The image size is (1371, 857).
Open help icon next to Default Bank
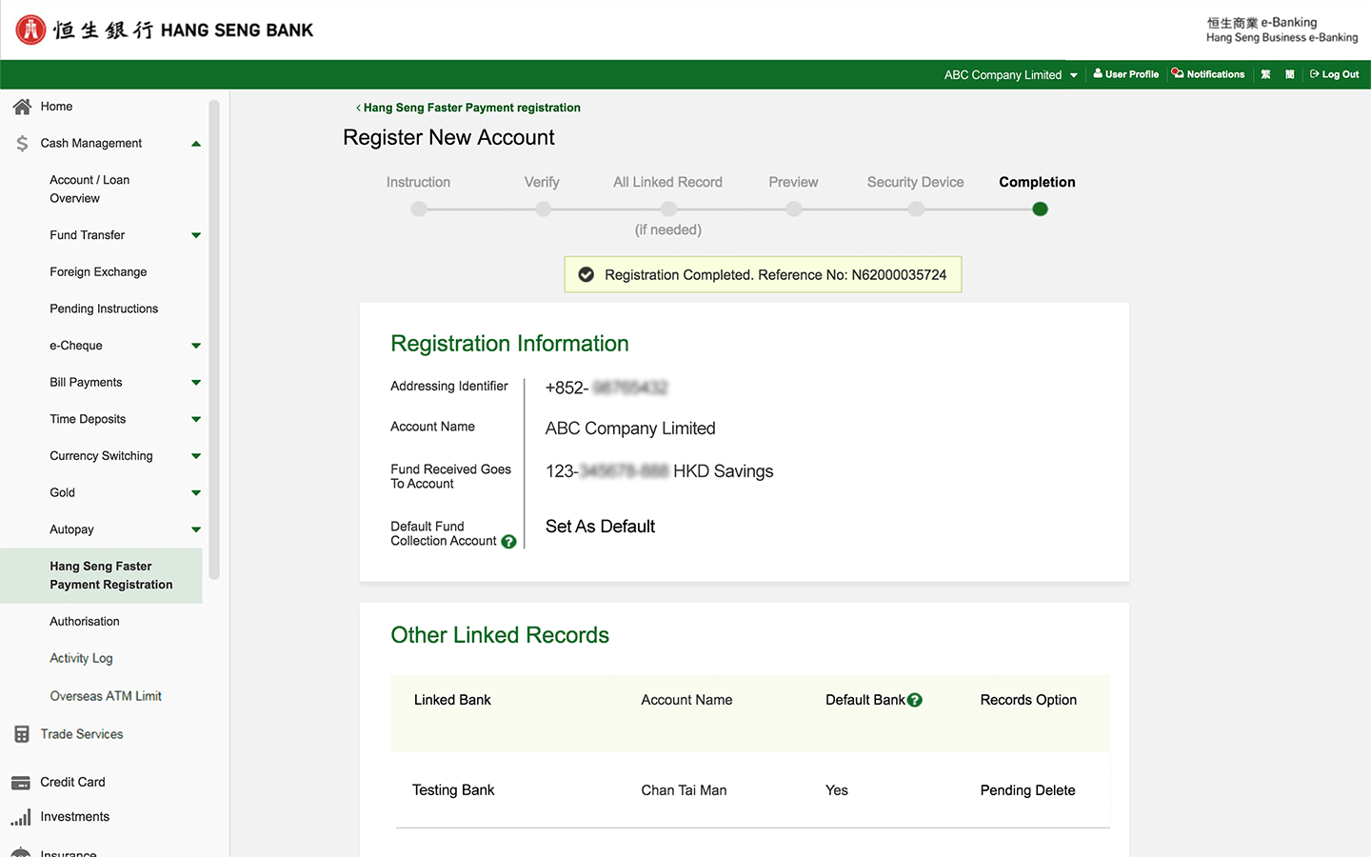(x=915, y=700)
